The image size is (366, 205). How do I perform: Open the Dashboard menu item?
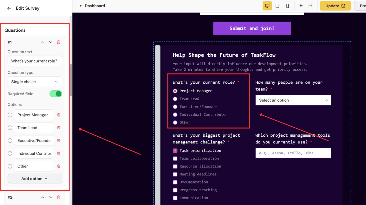pos(95,6)
